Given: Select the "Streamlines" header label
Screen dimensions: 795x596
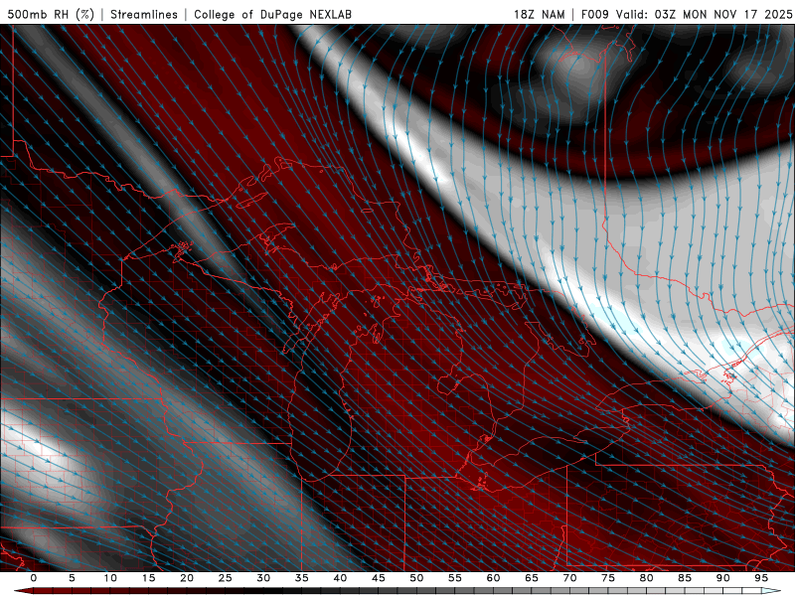Looking at the screenshot, I should coord(144,14).
